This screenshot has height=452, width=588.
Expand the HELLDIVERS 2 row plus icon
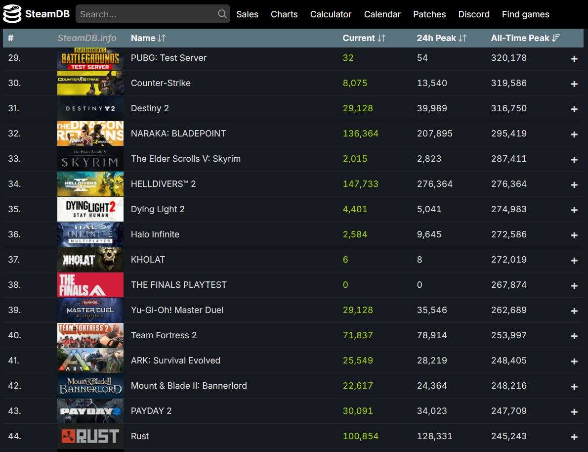click(574, 184)
